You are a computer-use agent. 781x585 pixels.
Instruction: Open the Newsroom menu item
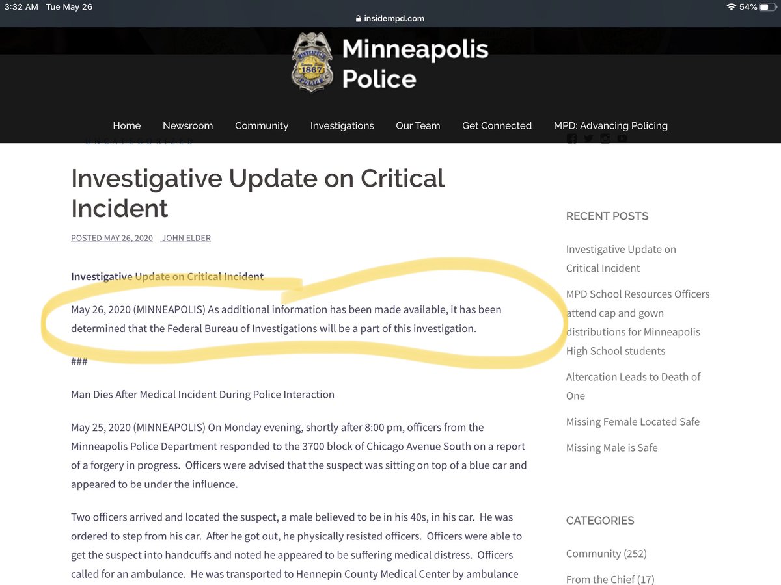pos(187,125)
